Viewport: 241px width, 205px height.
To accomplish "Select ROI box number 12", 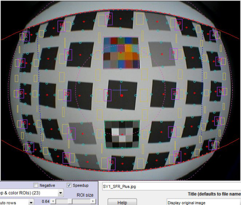I will click(x=109, y=19).
